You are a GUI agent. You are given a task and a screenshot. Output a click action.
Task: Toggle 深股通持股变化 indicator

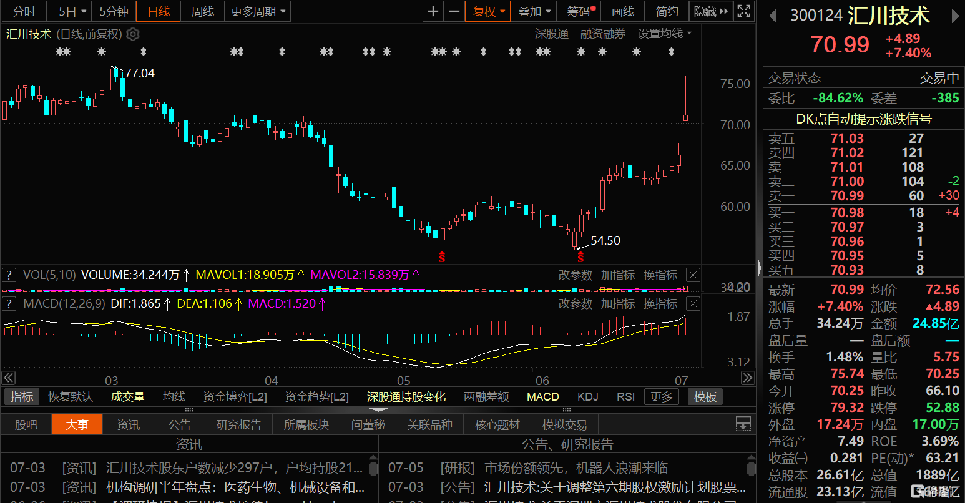click(406, 396)
